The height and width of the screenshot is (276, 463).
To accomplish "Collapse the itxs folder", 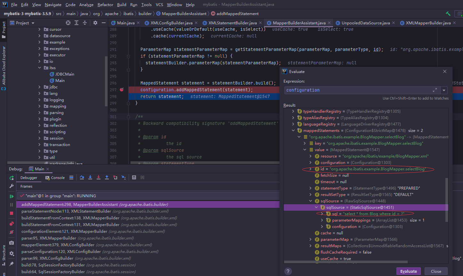I will pyautogui.click(x=40, y=68).
